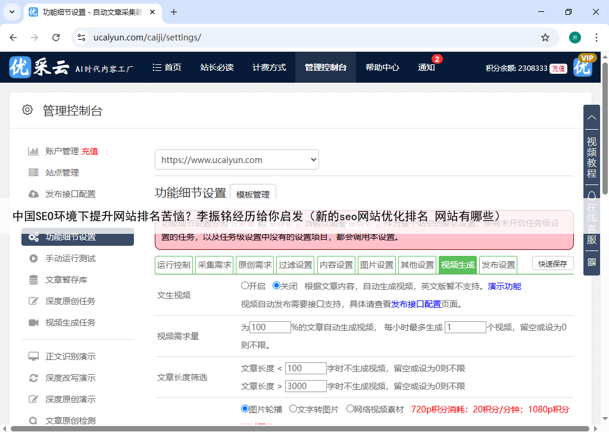Open the QR code icon on right panel
The image size is (609, 432).
coord(591,262)
